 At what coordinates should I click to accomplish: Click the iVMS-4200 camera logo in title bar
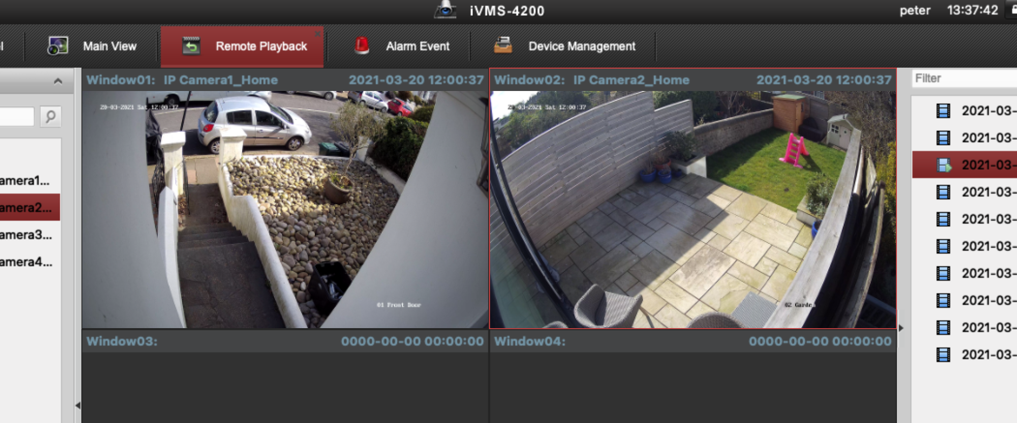click(445, 10)
